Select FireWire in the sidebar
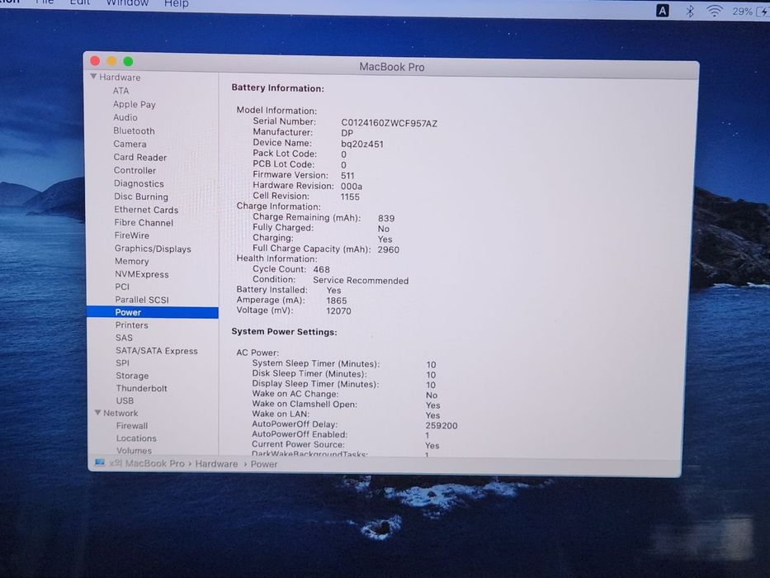770x578 pixels. coord(131,235)
